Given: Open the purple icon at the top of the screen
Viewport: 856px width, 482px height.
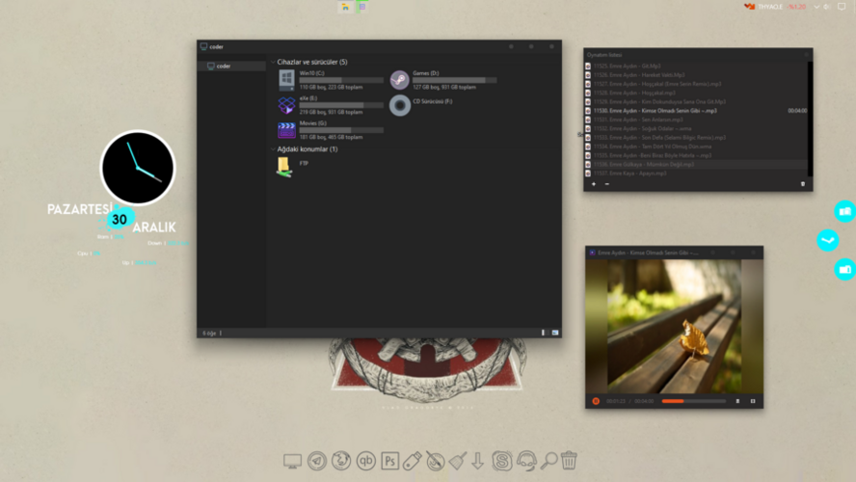Looking at the screenshot, I should (361, 7).
